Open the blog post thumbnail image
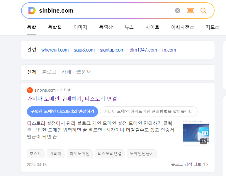 196,133
